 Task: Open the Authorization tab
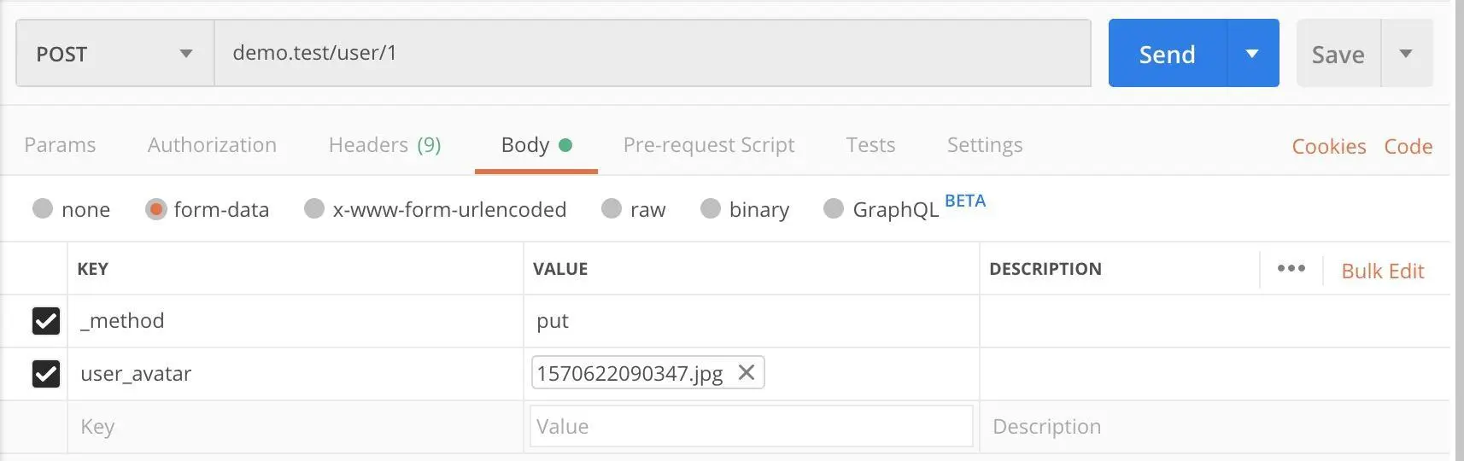point(212,145)
